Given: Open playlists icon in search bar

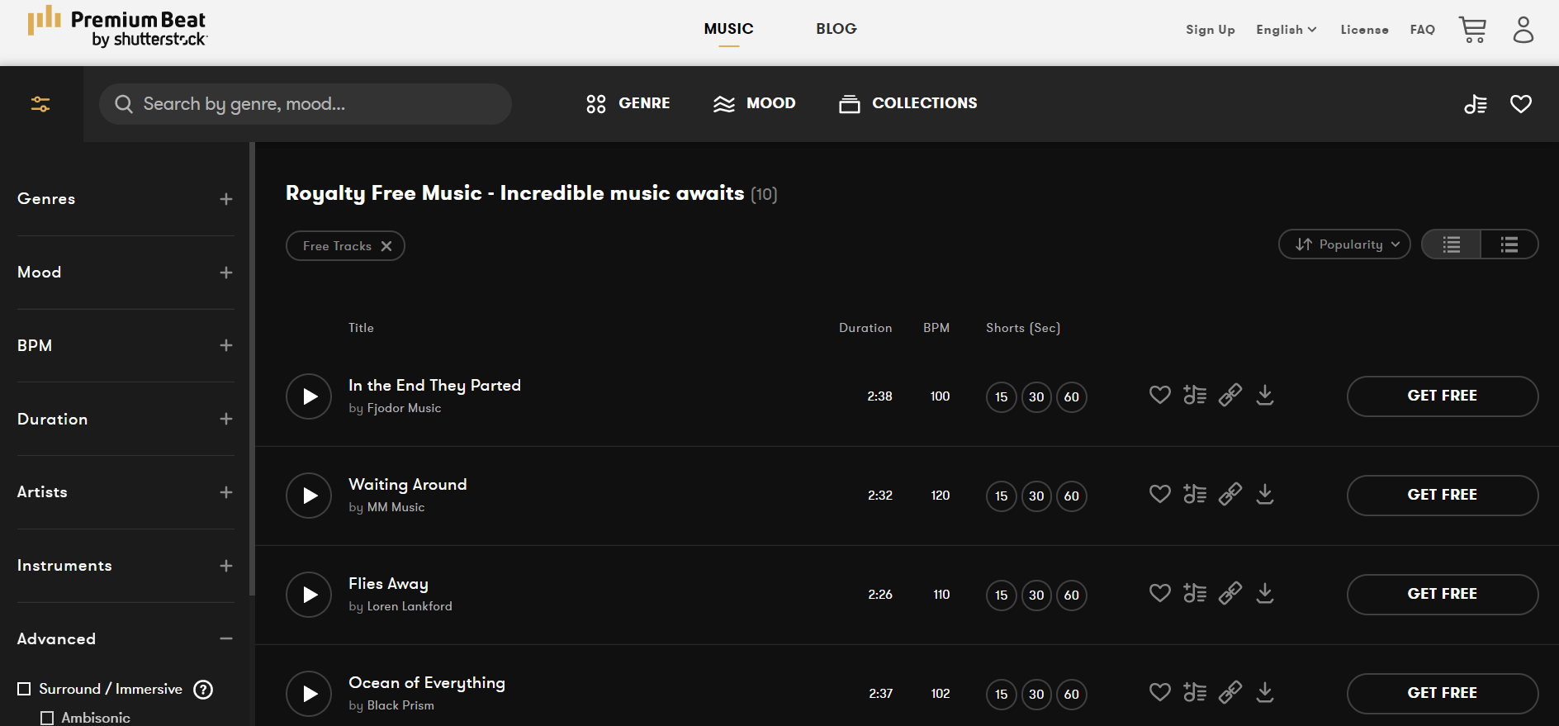Looking at the screenshot, I should (1476, 104).
